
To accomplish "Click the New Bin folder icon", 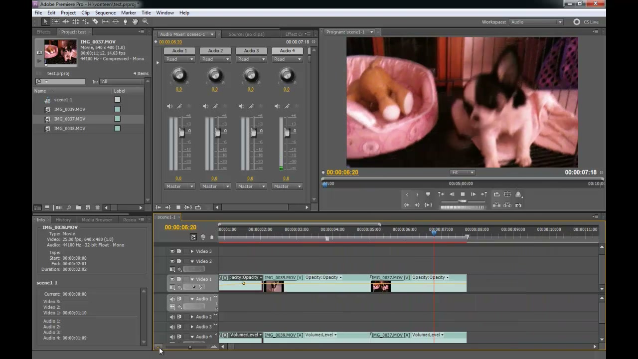I will click(78, 207).
